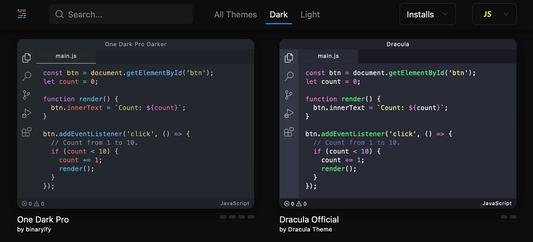The image size is (533, 242).
Task: Click the Extensions icon in One Dark Pro preview
Action: click(x=27, y=132)
